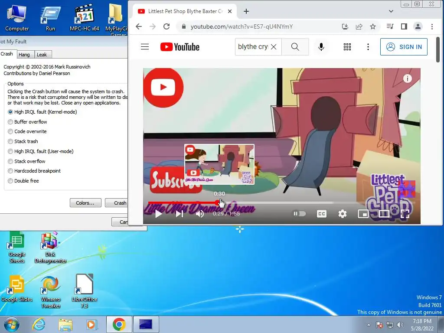The height and width of the screenshot is (333, 444).
Task: Search with voice microphone icon
Action: tap(321, 47)
